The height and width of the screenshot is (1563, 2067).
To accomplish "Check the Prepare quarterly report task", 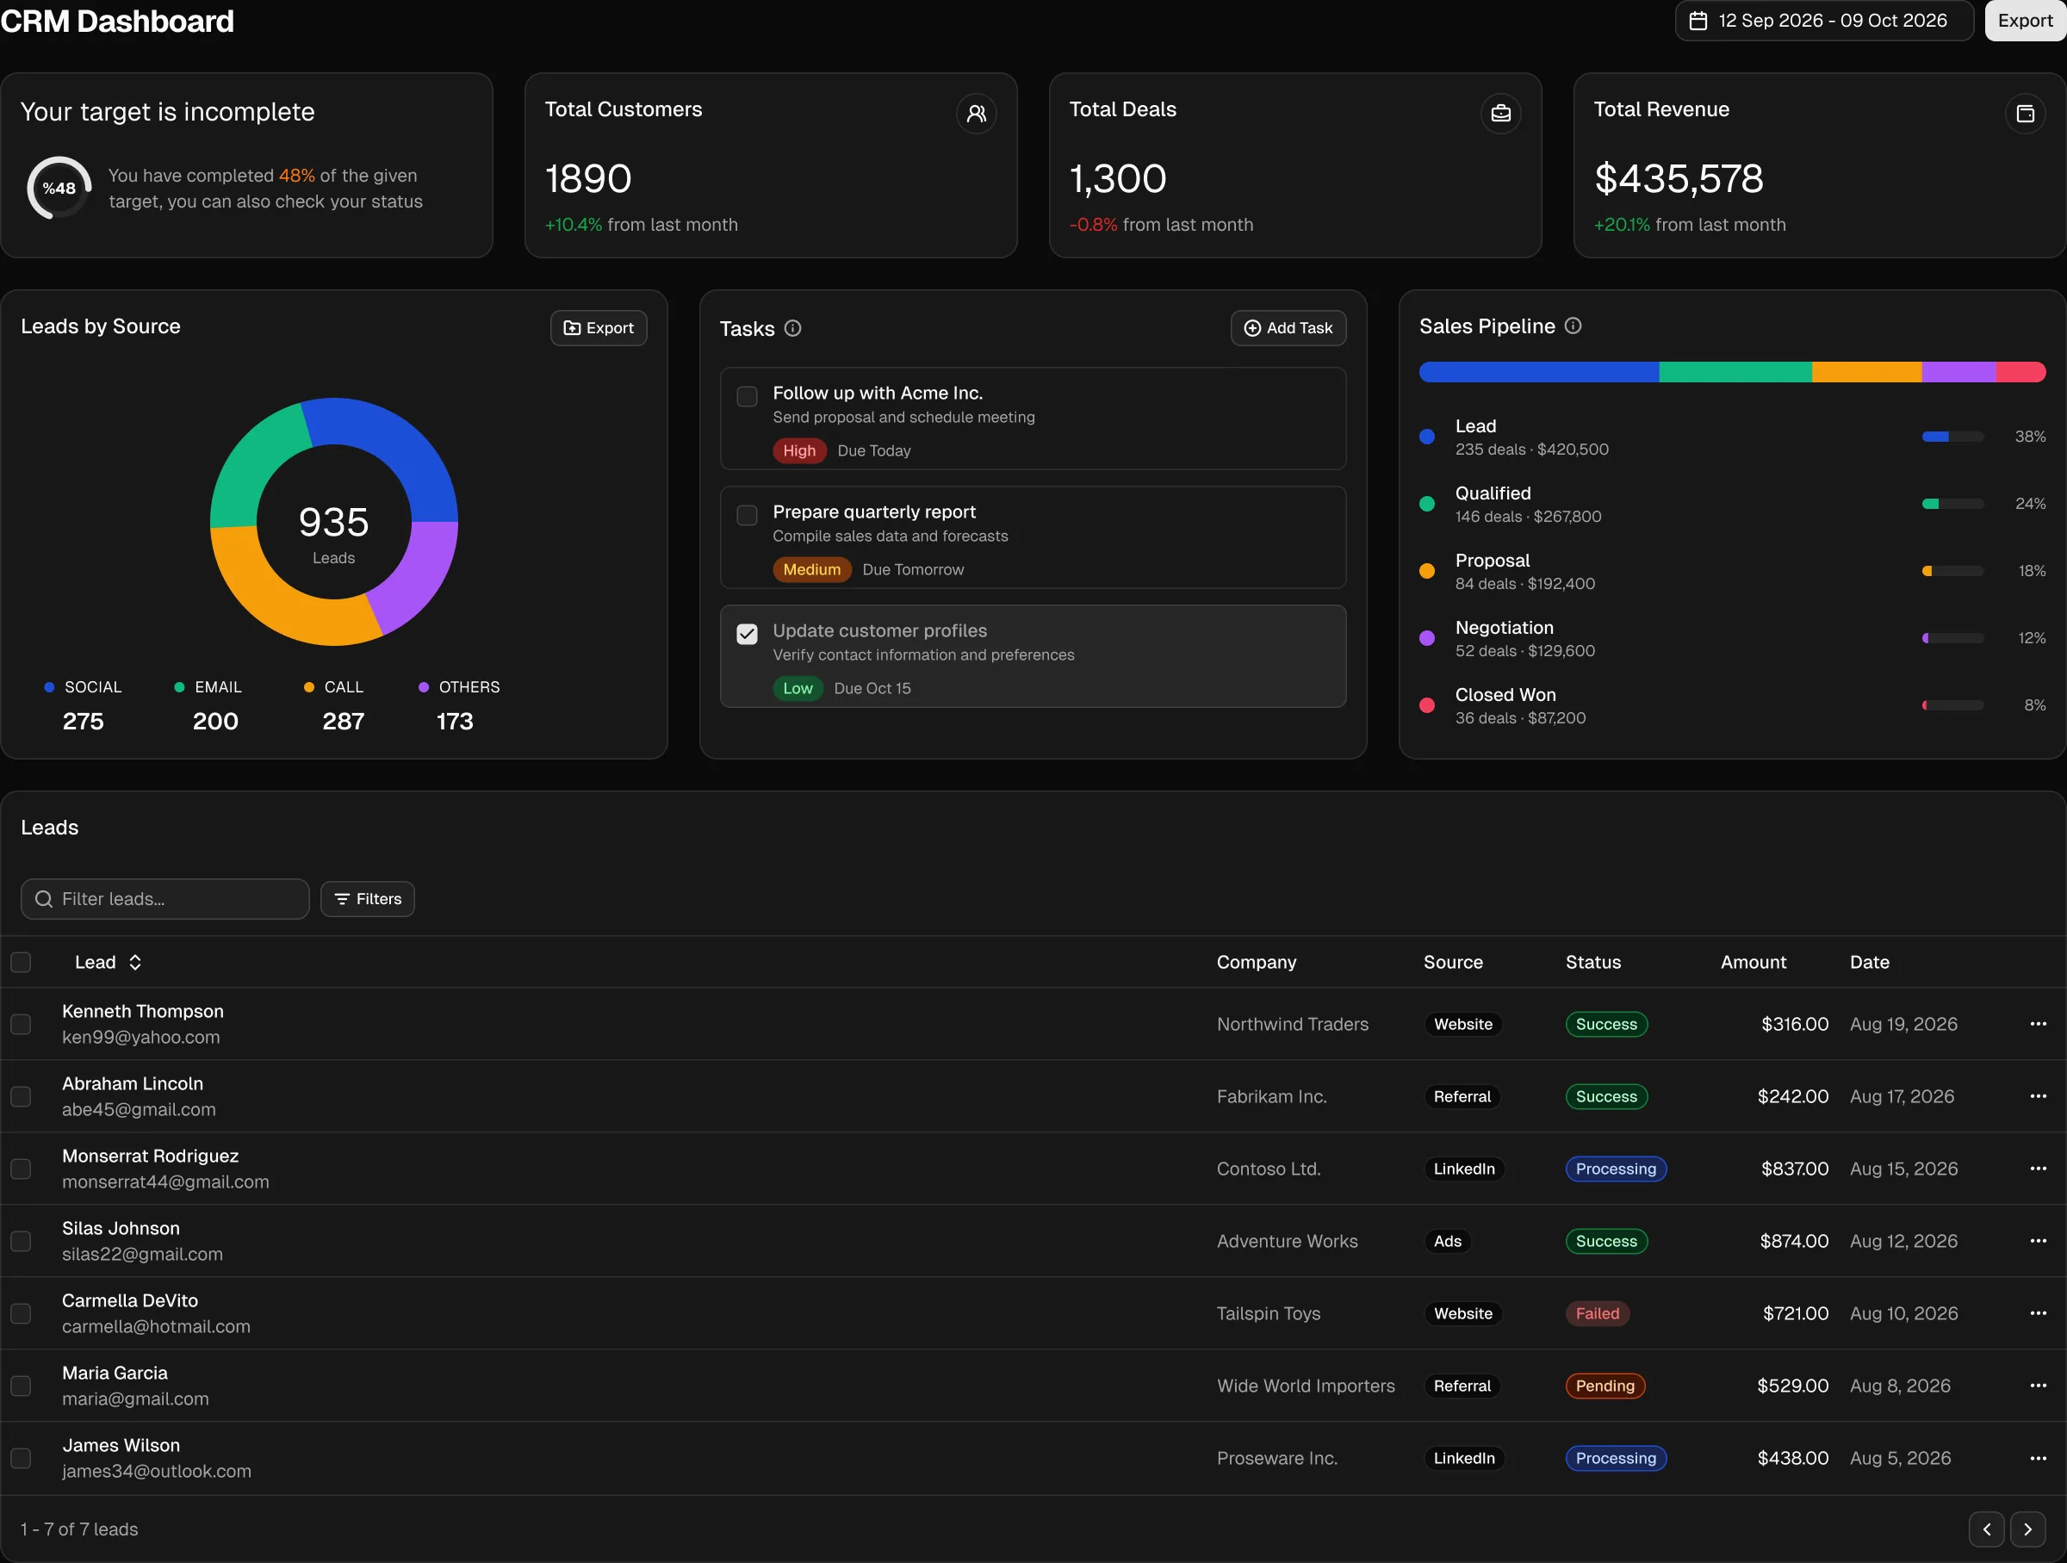I will coord(747,515).
